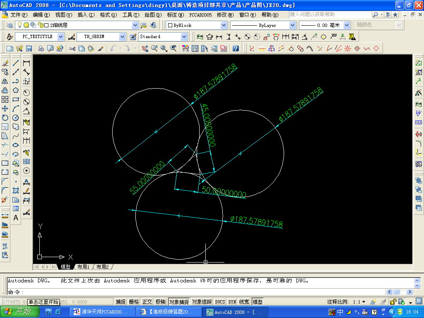
Task: Click the help search input field
Action: (x=330, y=14)
